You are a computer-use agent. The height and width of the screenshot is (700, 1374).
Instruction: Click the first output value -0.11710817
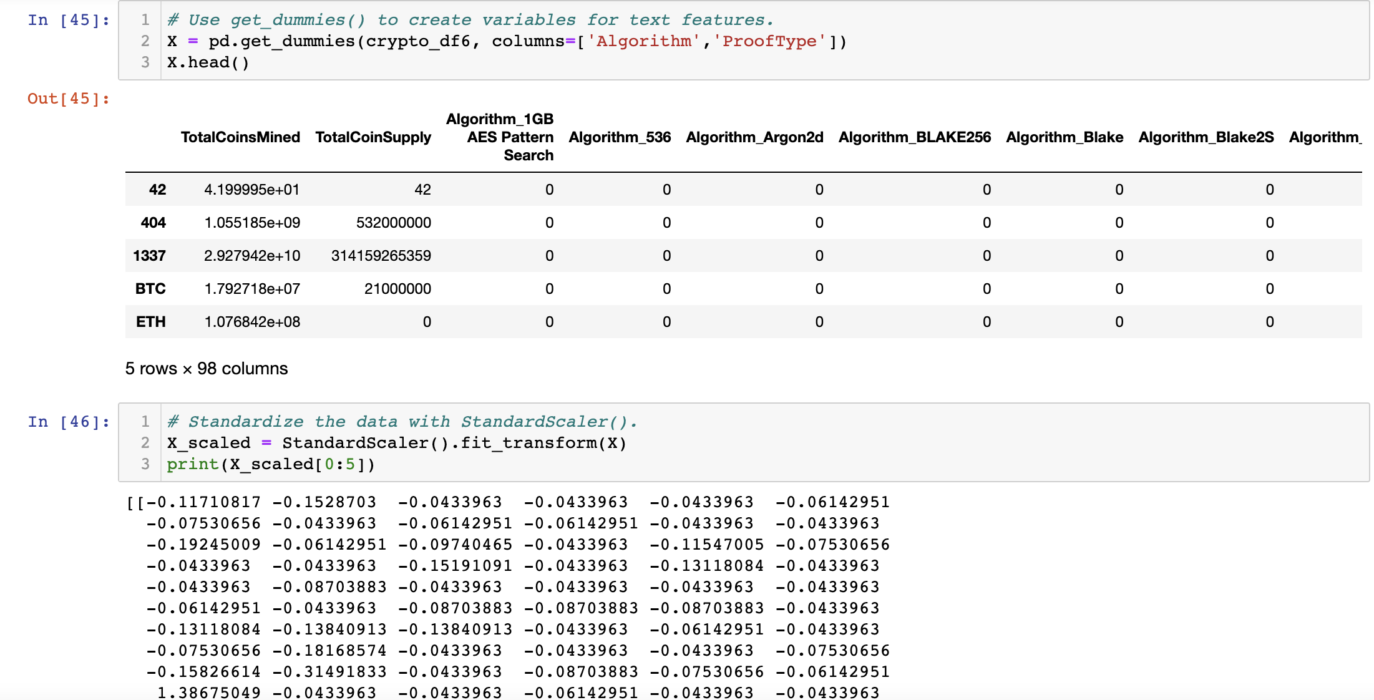[x=203, y=502]
